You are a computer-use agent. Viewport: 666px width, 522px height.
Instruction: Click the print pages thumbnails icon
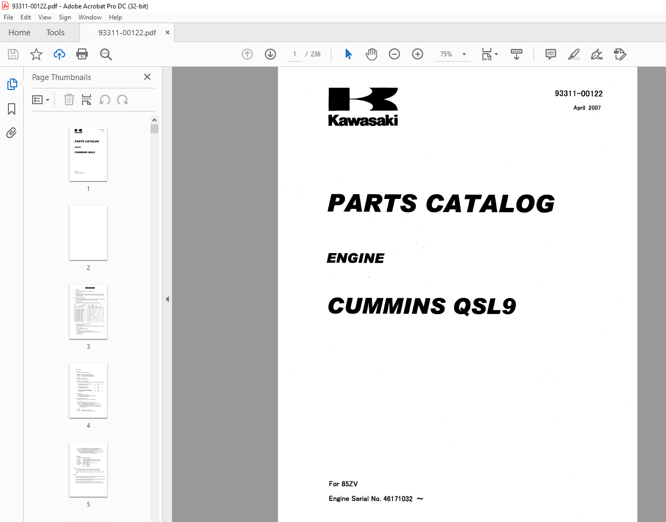tap(87, 99)
